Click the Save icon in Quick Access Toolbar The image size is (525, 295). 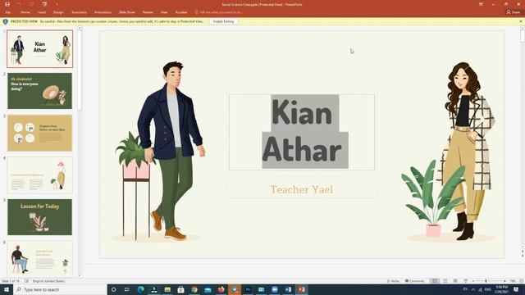[x=7, y=4]
